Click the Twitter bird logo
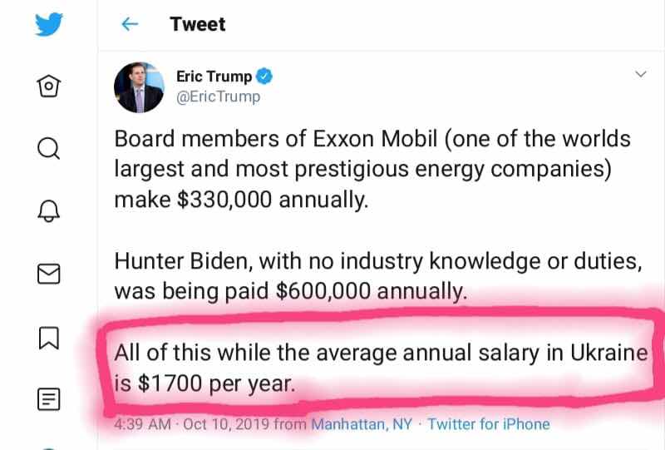665x450 pixels. (x=47, y=25)
